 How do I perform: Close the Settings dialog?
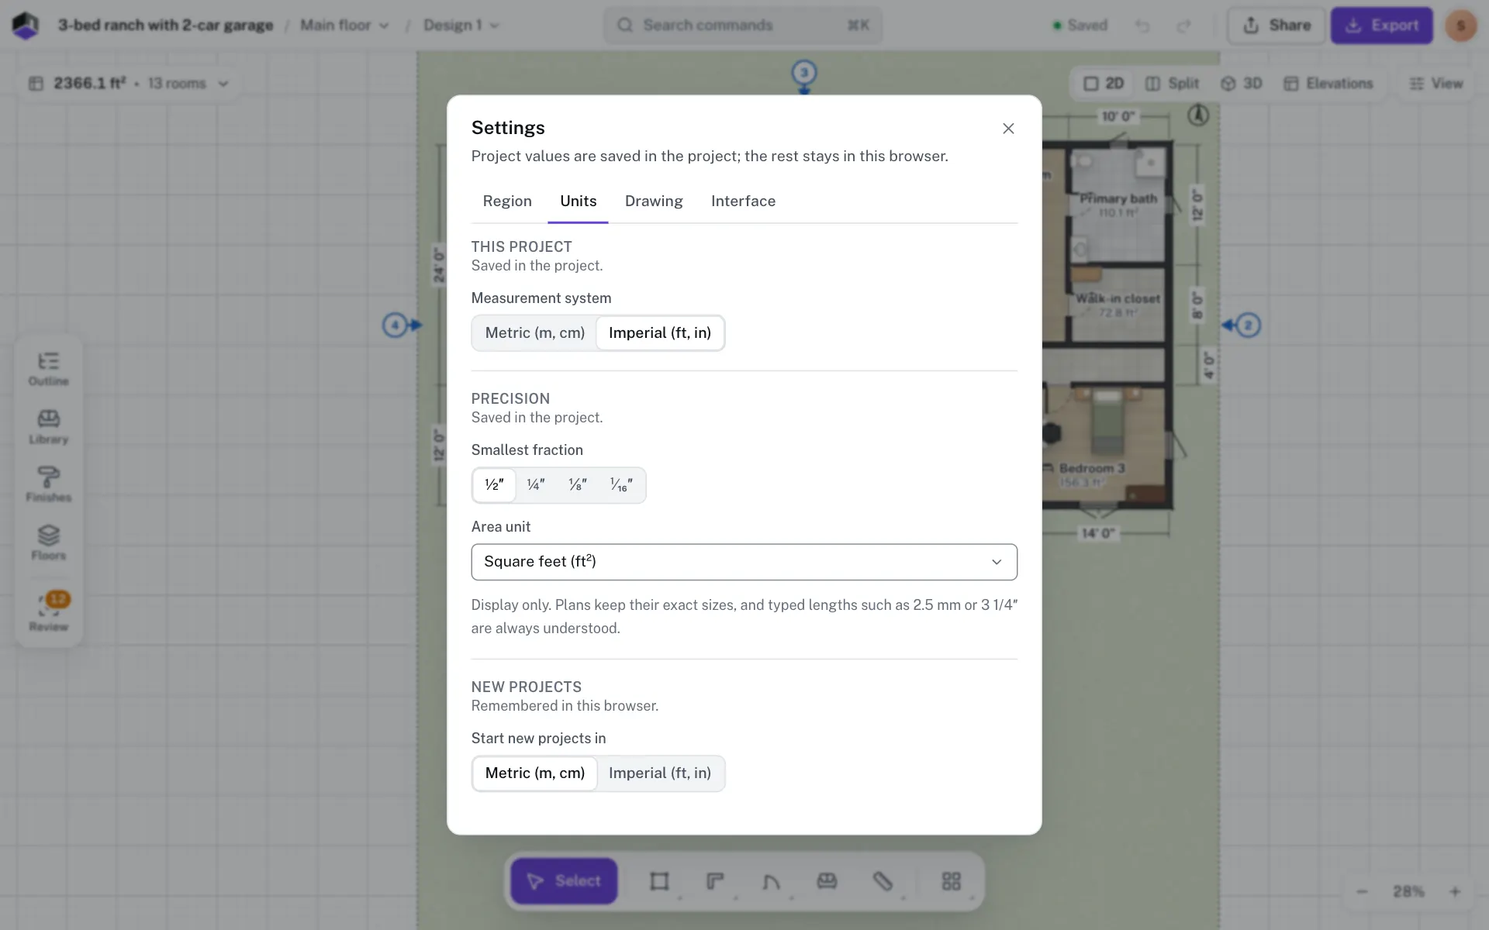(1008, 129)
